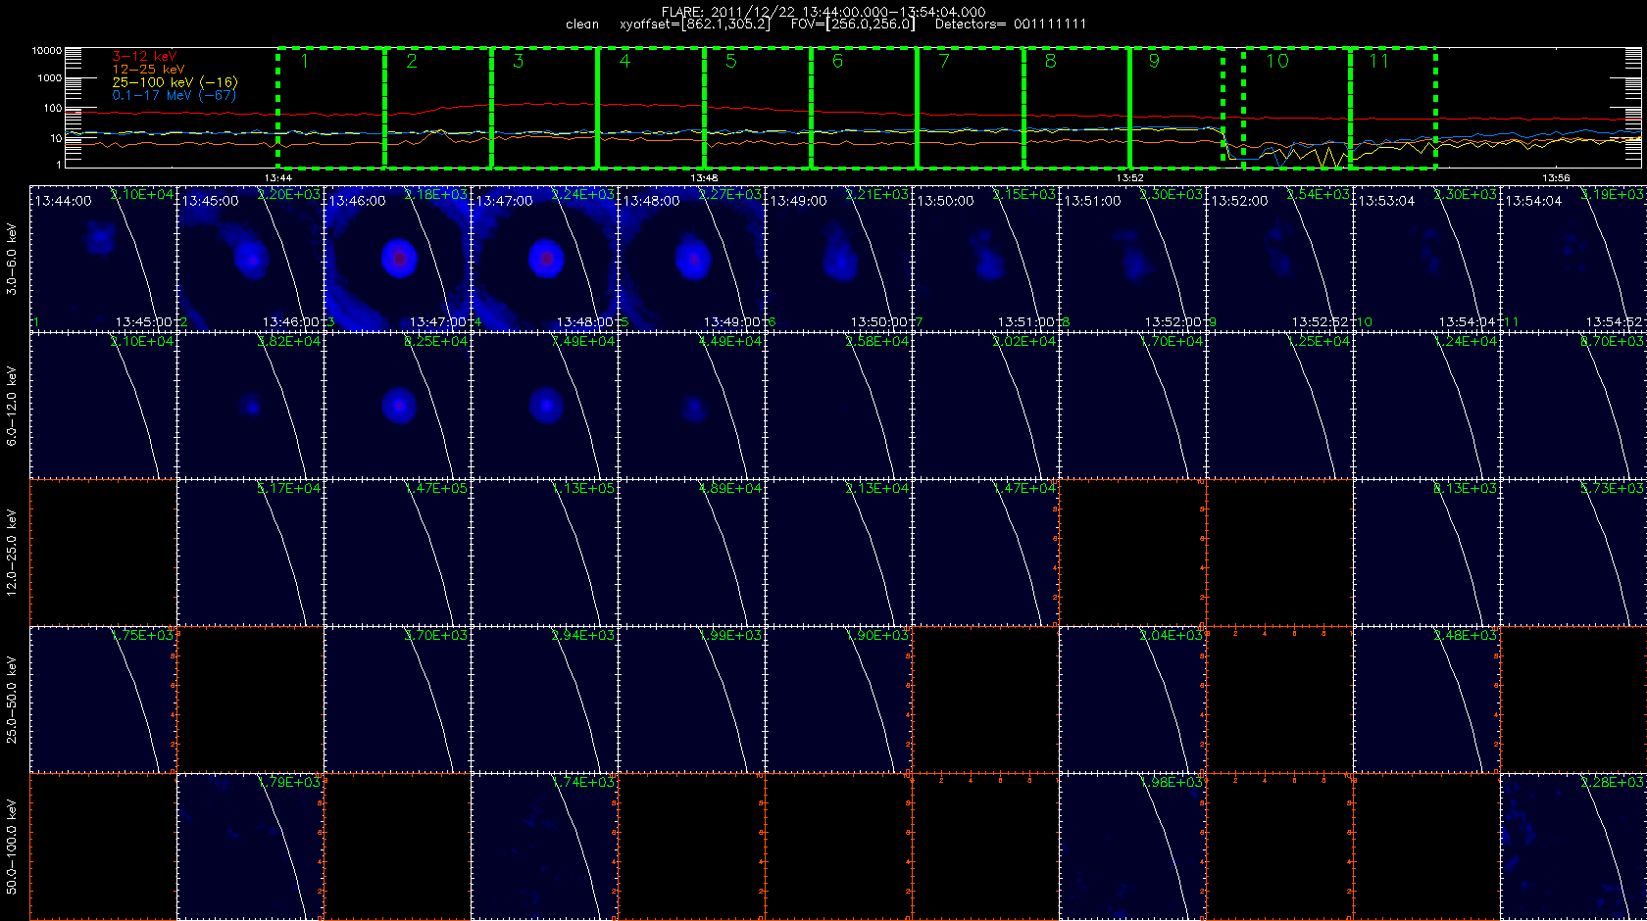Click the 25.0-50.0 keV row label

click(12, 700)
